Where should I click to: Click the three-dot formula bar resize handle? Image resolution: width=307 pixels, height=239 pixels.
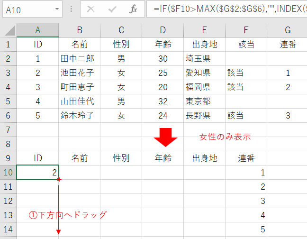coord(72,9)
